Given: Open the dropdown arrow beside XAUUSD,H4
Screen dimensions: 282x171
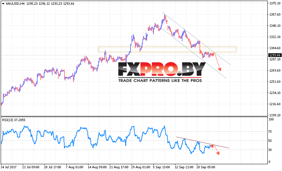Looking at the screenshot, I should click(3, 4).
